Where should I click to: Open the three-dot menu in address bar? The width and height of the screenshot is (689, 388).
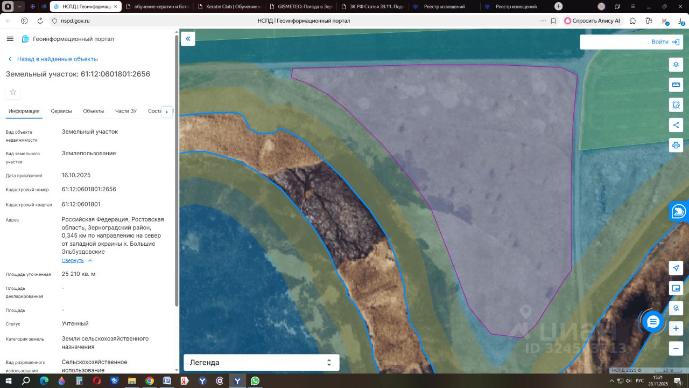(x=543, y=21)
